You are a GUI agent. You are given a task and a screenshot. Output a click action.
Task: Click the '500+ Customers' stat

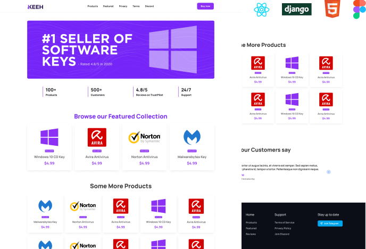[x=97, y=92]
